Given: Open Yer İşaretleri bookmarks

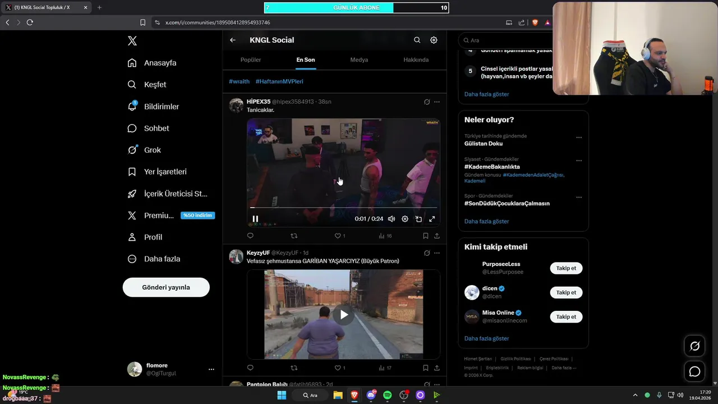Looking at the screenshot, I should coord(157,172).
